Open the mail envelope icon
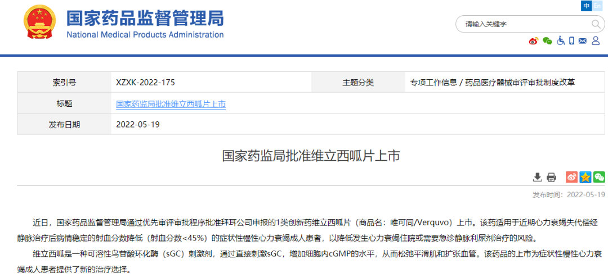608x277 pixels. click(583, 40)
